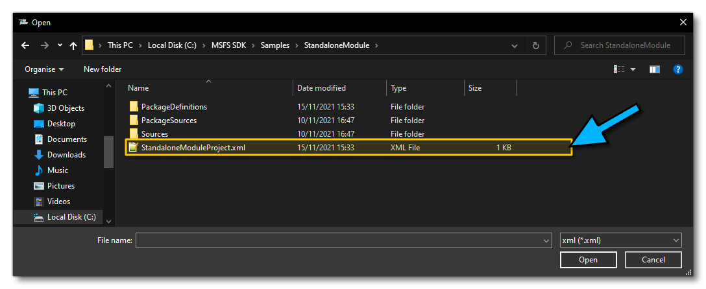Screen dimensions: 706x289
Task: Expand chevron after Samples breadcrumb
Action: click(297, 45)
